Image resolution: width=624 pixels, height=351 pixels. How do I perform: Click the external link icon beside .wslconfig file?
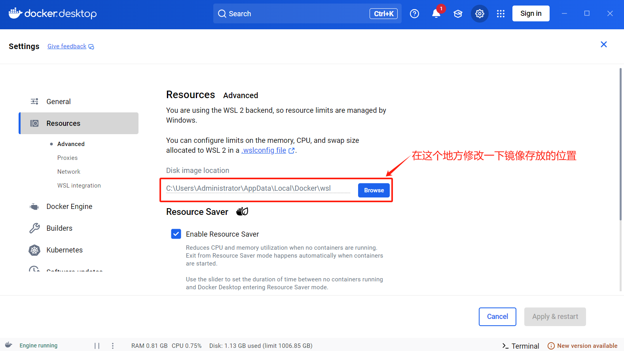point(292,150)
